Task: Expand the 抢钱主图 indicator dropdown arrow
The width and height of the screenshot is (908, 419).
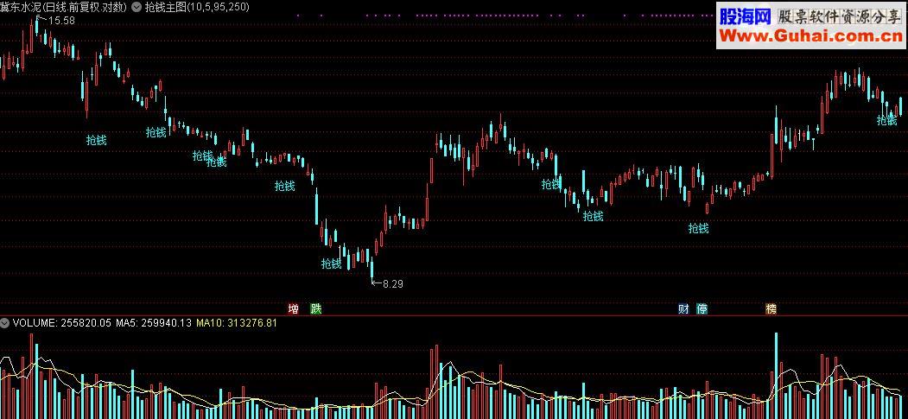Action: [137, 7]
